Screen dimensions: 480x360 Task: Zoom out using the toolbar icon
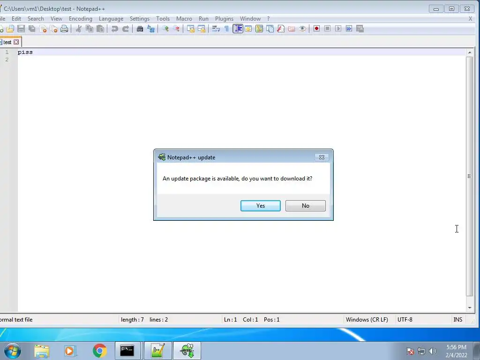click(x=176, y=29)
